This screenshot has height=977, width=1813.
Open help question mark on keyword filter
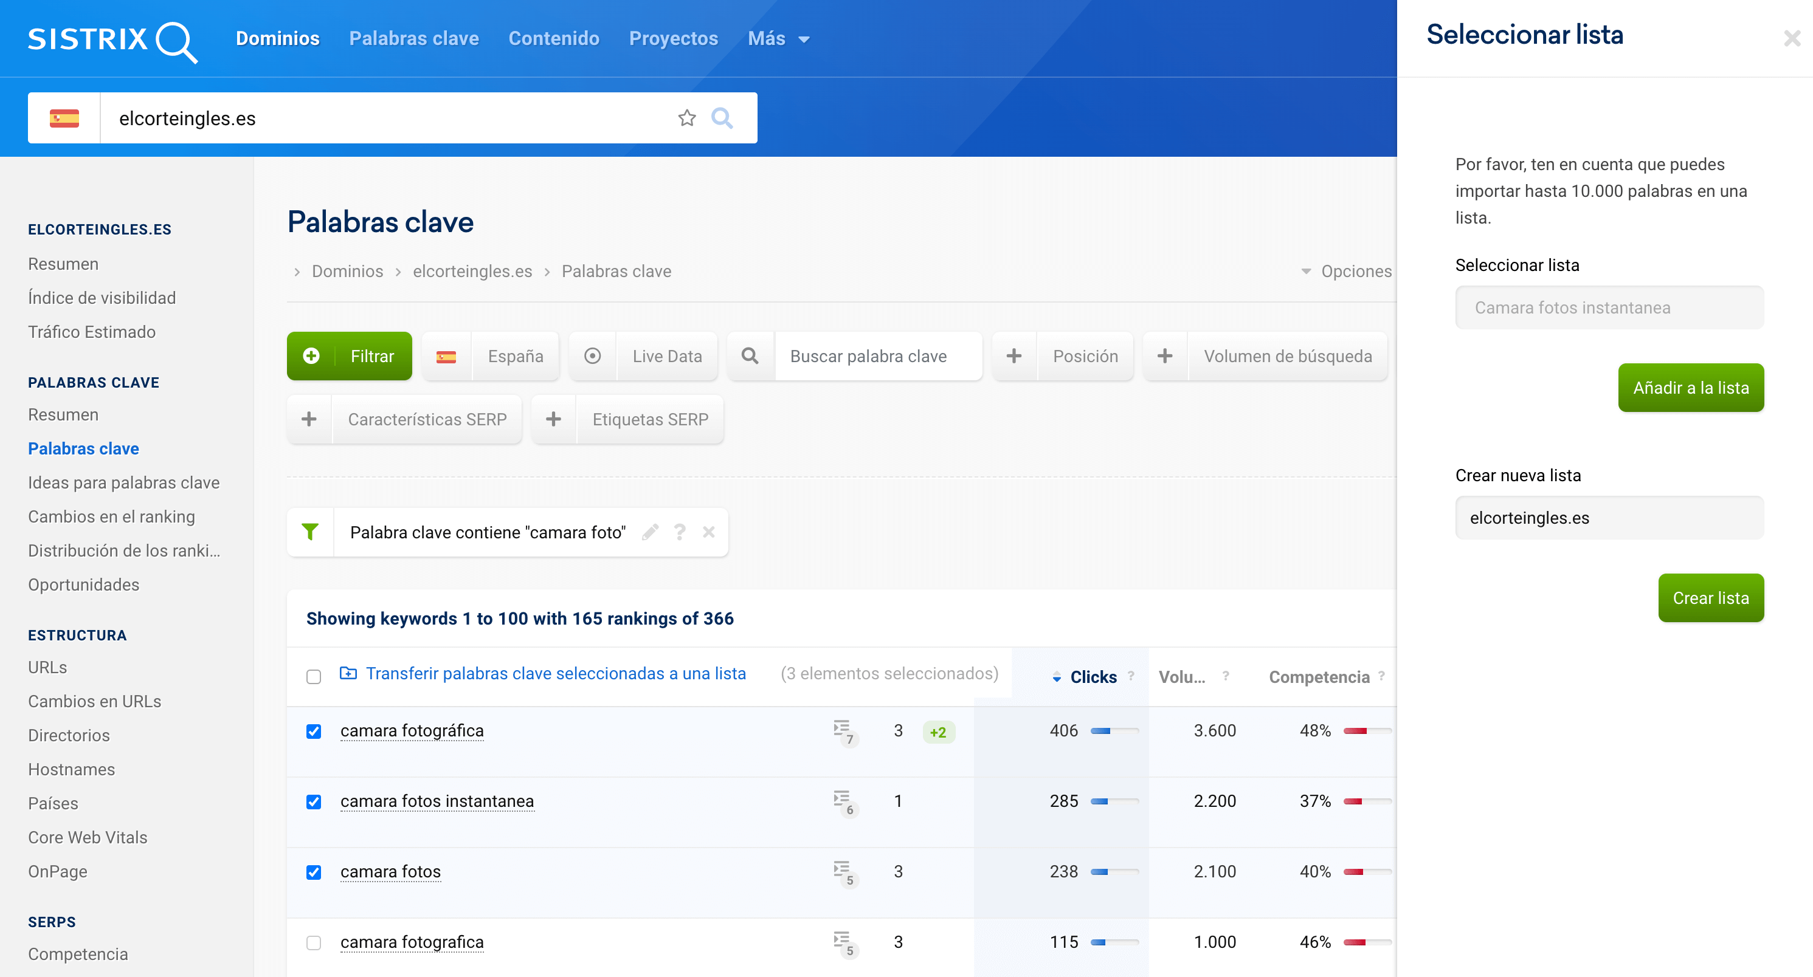(679, 532)
